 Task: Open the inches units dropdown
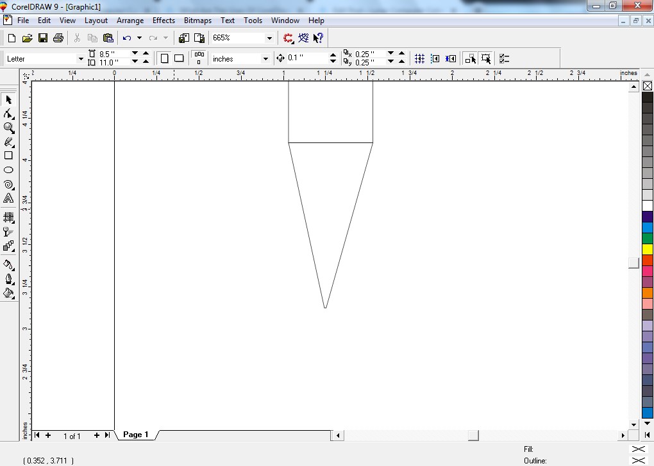click(x=265, y=59)
